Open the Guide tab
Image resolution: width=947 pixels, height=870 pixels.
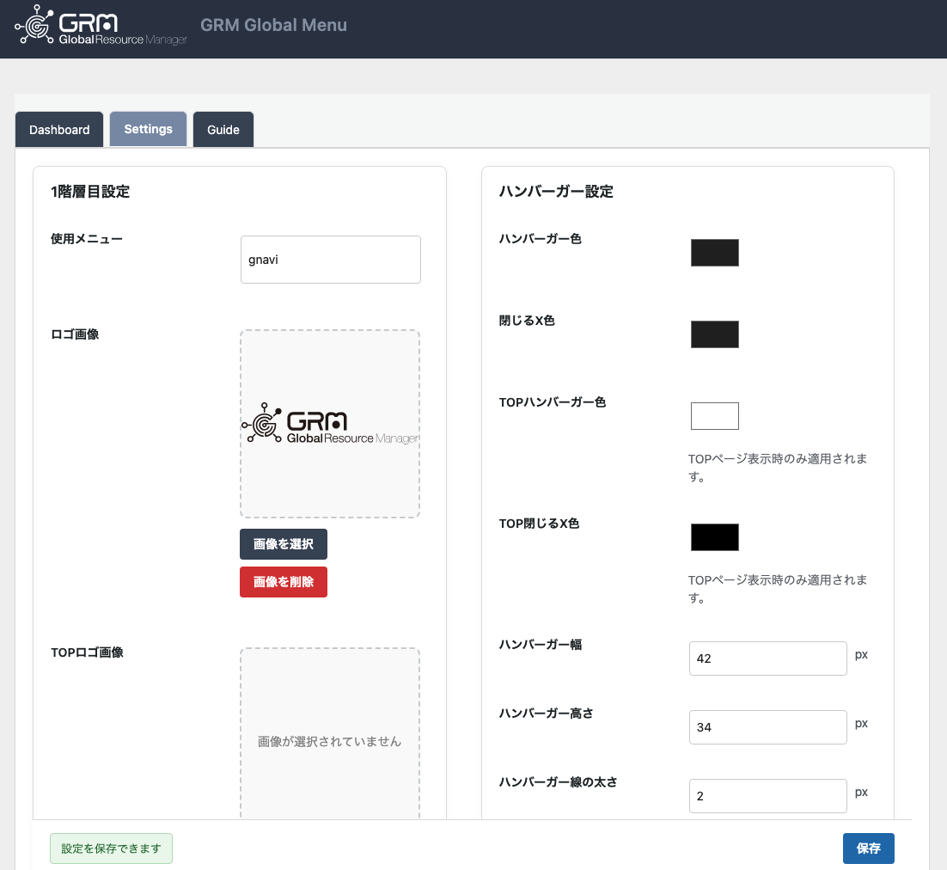coord(223,129)
